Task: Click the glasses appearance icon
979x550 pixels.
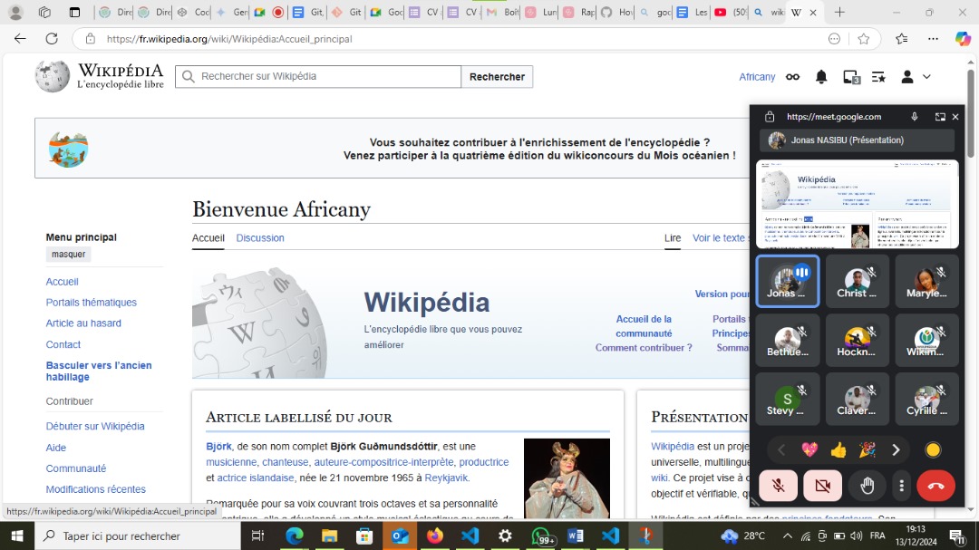Action: coord(792,77)
